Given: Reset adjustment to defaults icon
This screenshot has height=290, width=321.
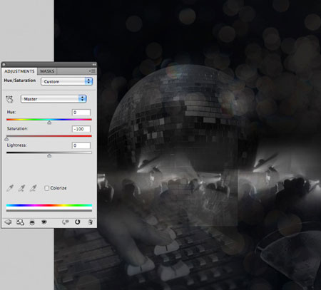Looking at the screenshot, I should click(78, 222).
